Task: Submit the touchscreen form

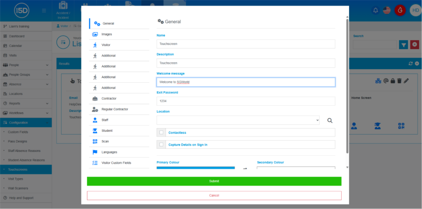Action: tap(214, 181)
